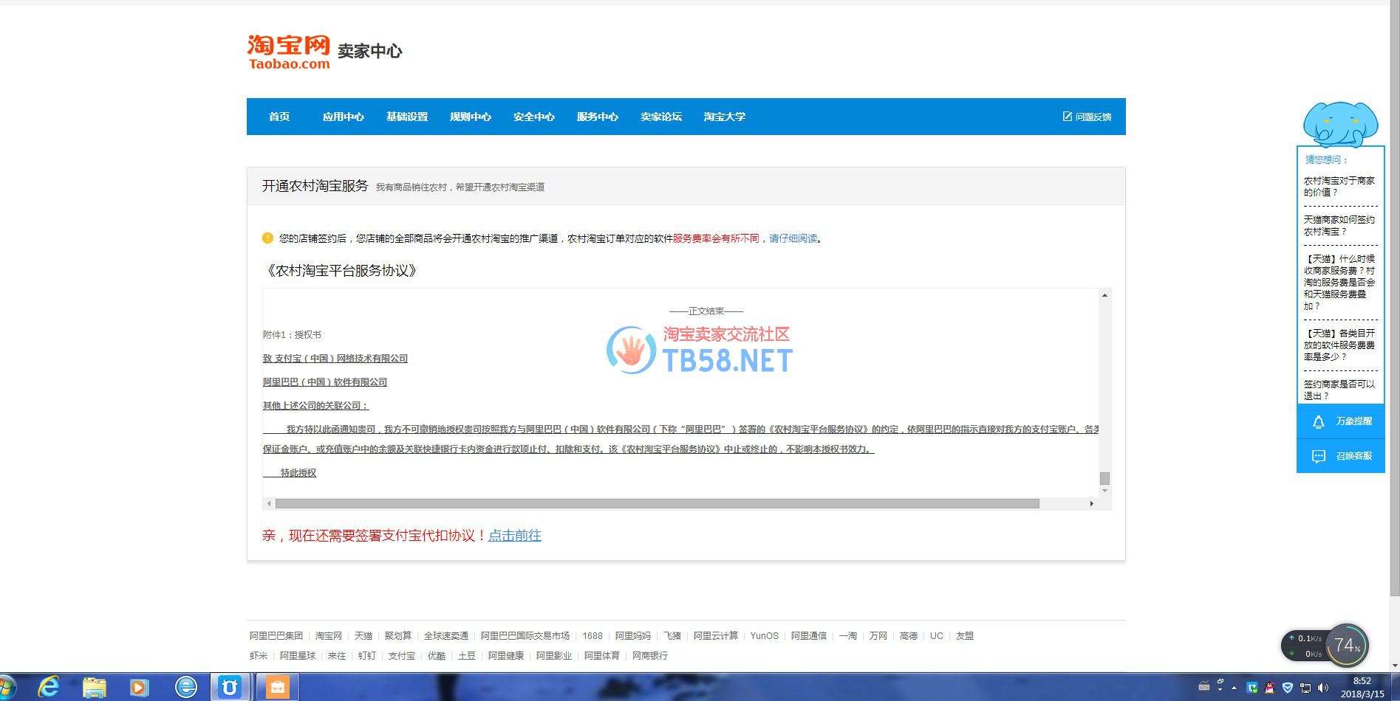Image resolution: width=1400 pixels, height=701 pixels.
Task: Click the 点击前往 link to sign agreement
Action: 515,536
